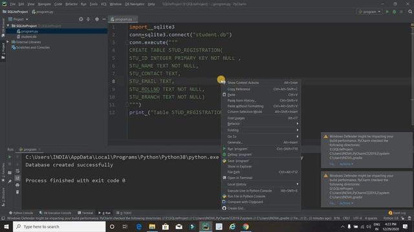Click the print icon in Run panel

click(17, 185)
